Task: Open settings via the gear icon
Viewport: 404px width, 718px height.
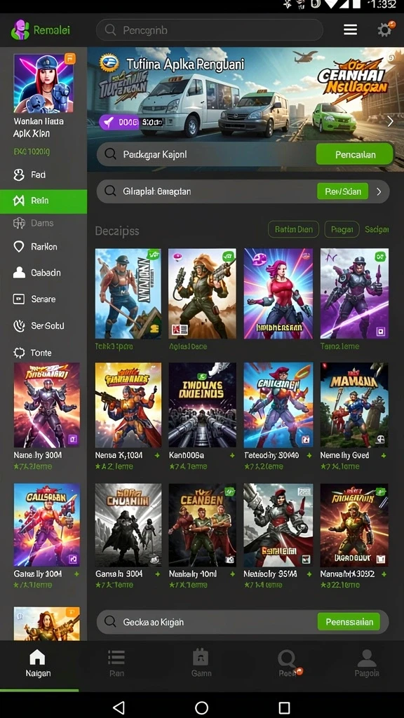Action: coord(385,29)
